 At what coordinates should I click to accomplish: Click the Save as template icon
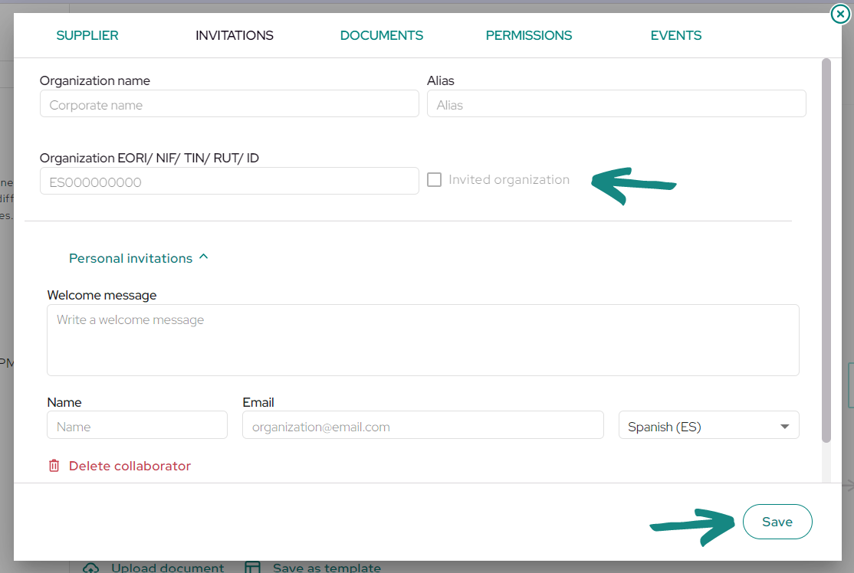coord(253,567)
